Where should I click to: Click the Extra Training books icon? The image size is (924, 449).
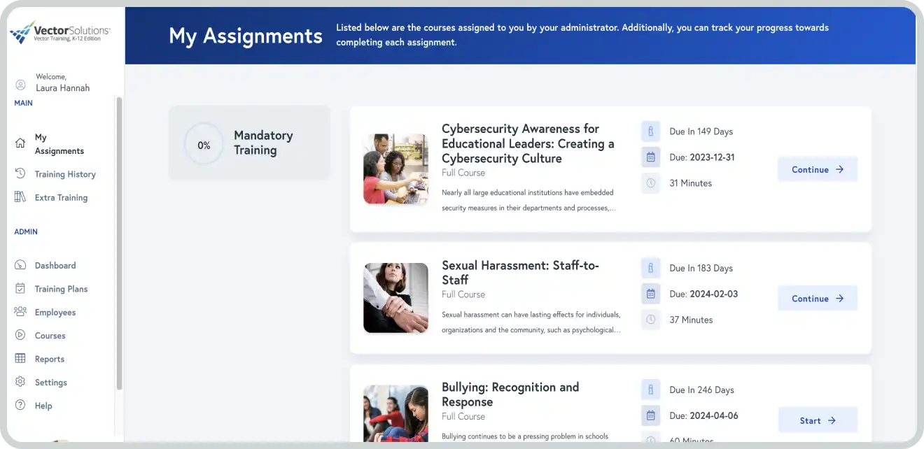pos(20,197)
